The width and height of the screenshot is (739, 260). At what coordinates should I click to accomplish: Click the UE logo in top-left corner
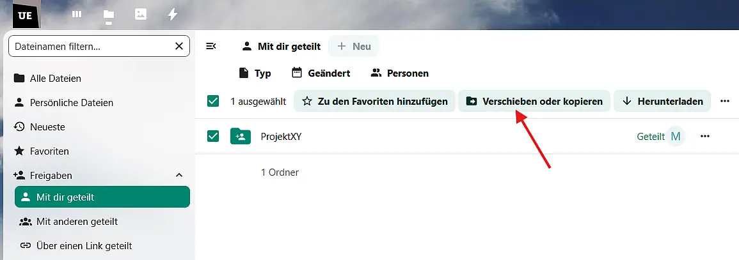(x=26, y=14)
